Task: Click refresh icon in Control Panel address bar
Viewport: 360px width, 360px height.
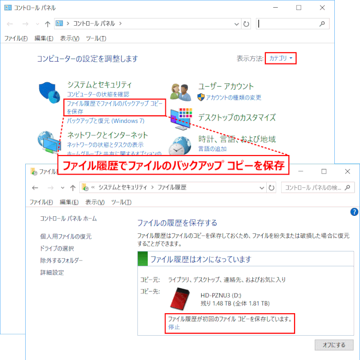Action: (246, 24)
